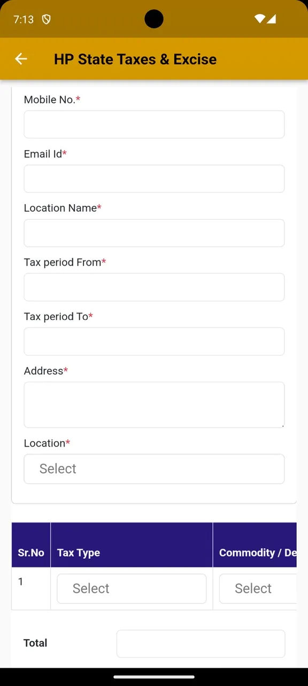This screenshot has width=308, height=686.
Task: Tap the back arrow icon
Action: [x=21, y=59]
